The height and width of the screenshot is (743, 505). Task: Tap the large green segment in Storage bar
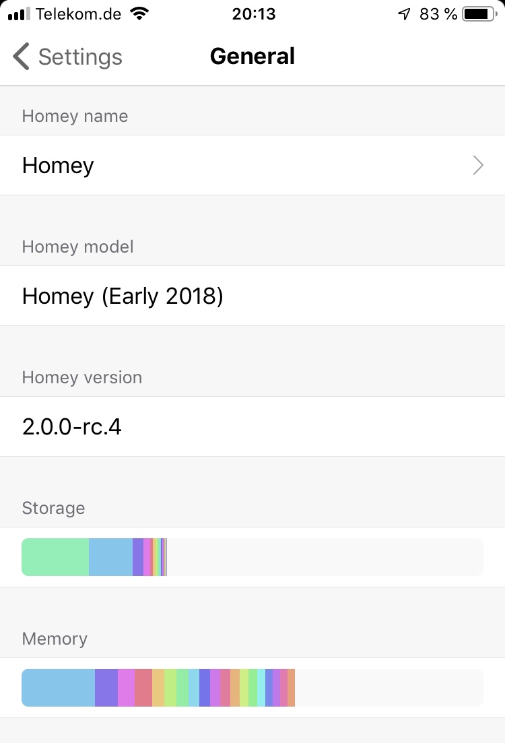55,557
